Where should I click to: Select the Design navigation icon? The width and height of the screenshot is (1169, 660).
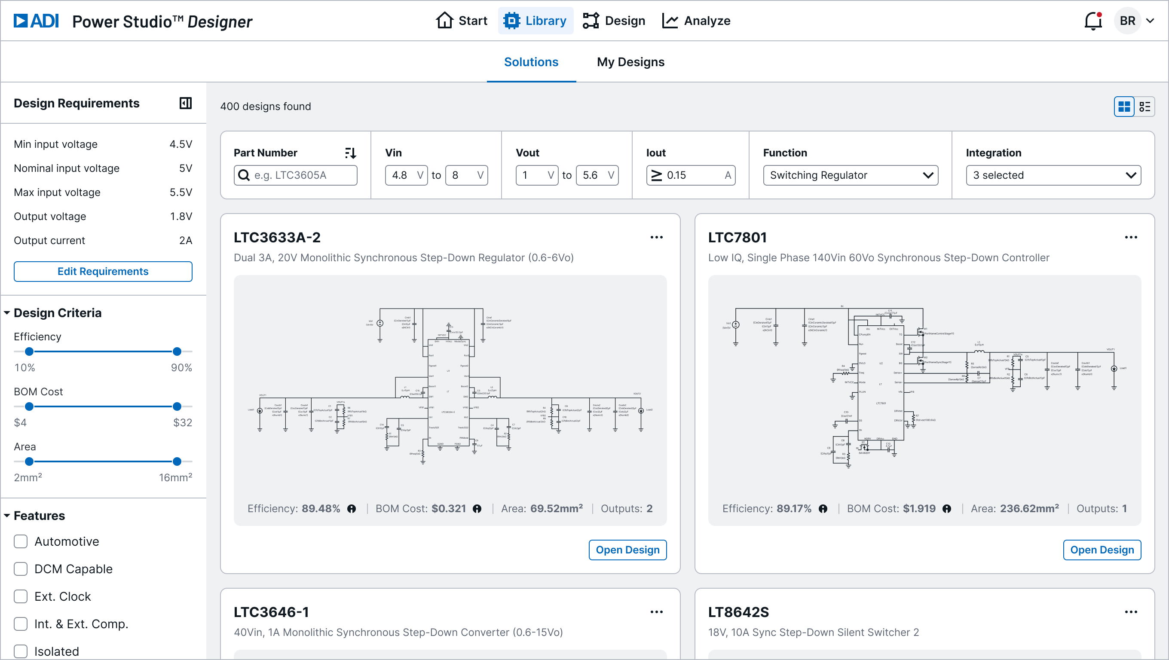[x=591, y=21]
